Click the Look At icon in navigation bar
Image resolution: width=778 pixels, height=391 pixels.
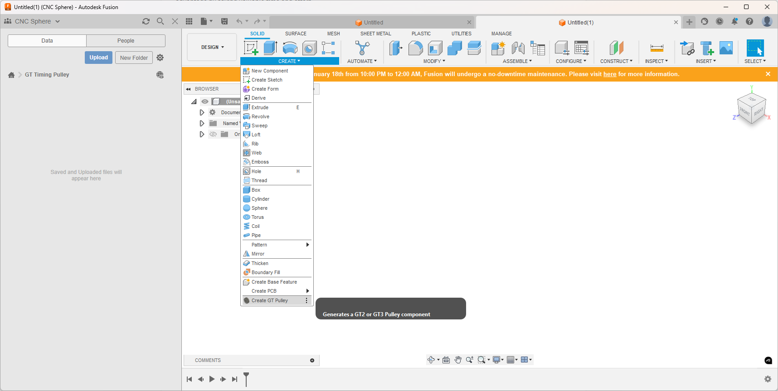pyautogui.click(x=446, y=360)
